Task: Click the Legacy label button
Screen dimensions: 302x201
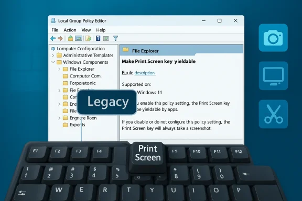Action: [107, 102]
